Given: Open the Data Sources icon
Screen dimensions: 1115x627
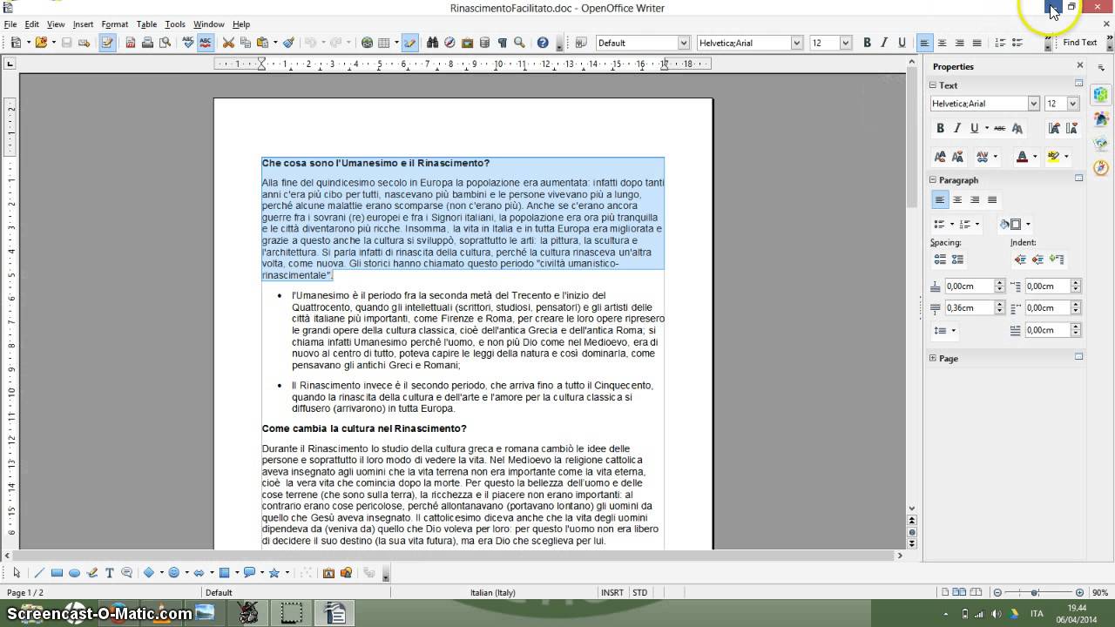Looking at the screenshot, I should [x=484, y=43].
